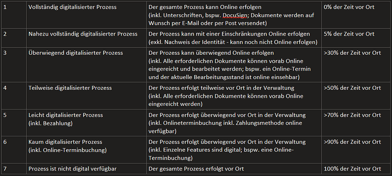
Task: Select the row number 6 cell
Action: (x=5, y=142)
